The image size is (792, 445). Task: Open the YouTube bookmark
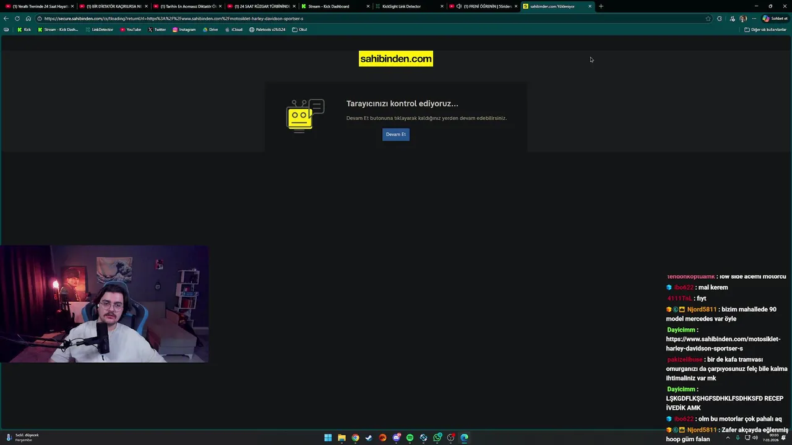click(x=131, y=30)
